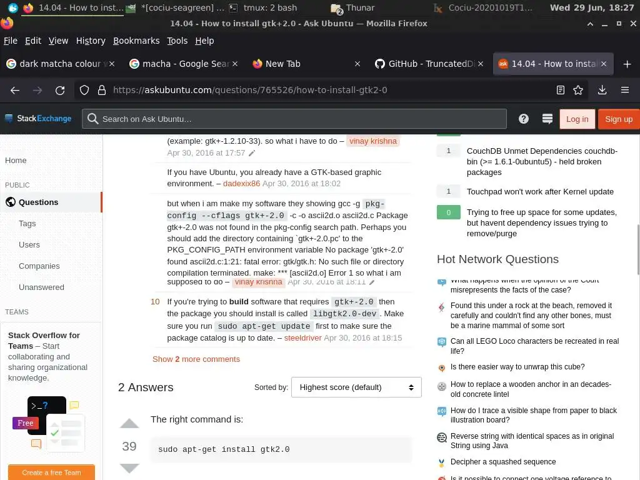Viewport: 640px width, 480px height.
Task: Click the Reverse string question site icon
Action: 442,438
